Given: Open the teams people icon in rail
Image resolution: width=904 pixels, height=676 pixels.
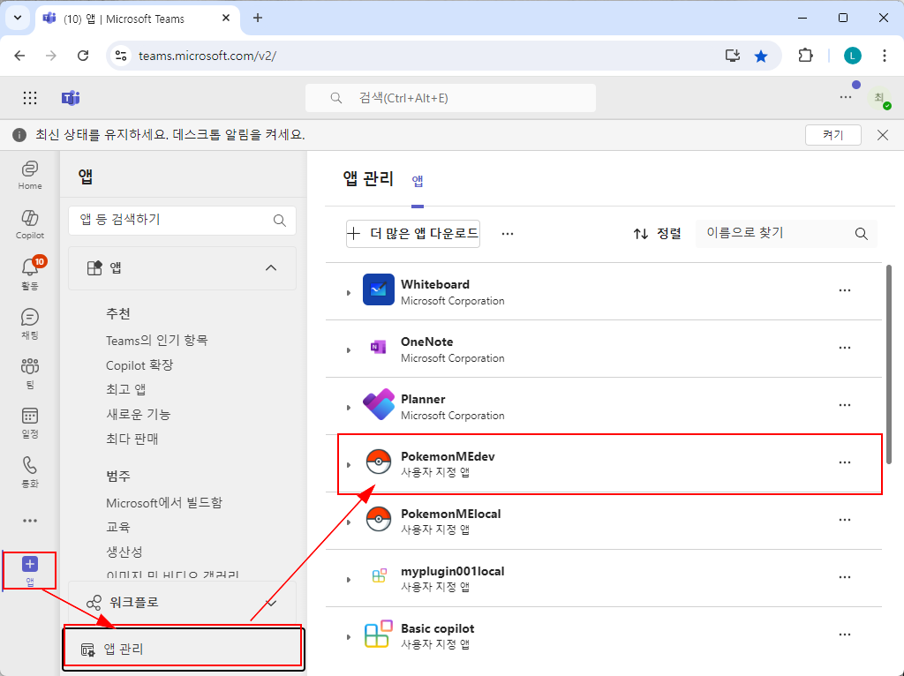Looking at the screenshot, I should tap(30, 373).
